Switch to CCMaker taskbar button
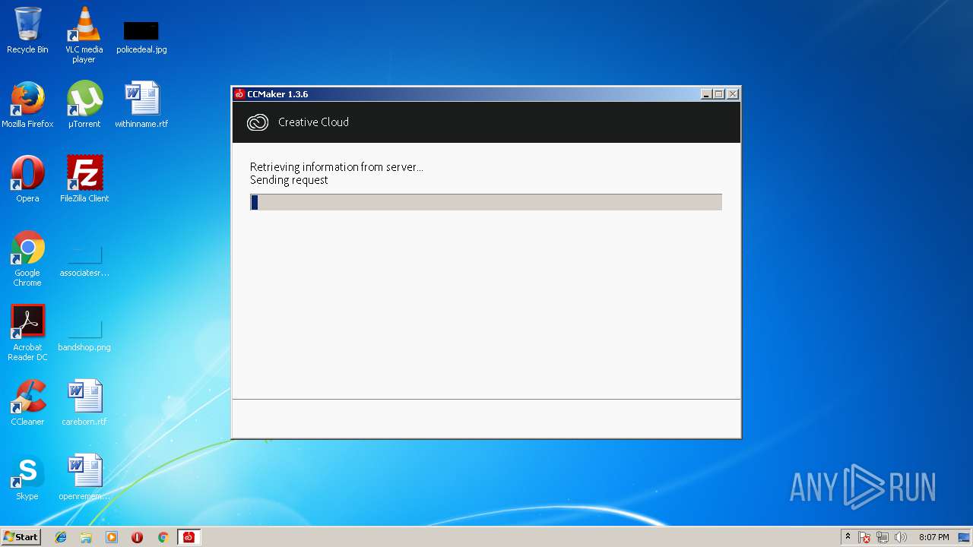This screenshot has width=973, height=547. click(189, 537)
